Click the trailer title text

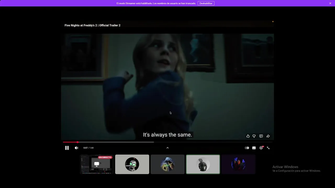[92, 25]
